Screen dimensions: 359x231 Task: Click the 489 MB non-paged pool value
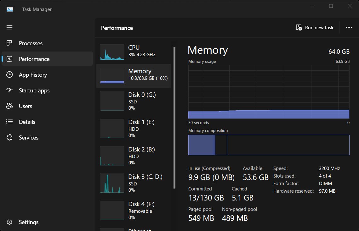pyautogui.click(x=235, y=218)
